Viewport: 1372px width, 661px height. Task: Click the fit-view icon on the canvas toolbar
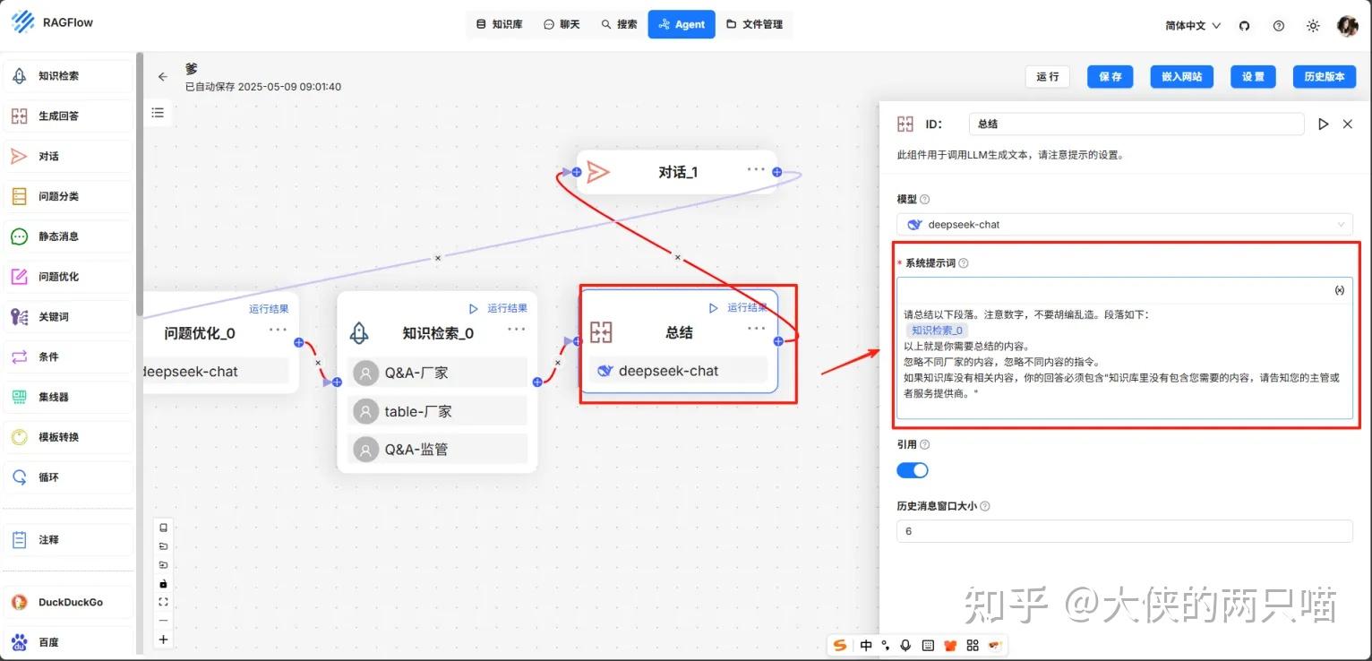[163, 602]
